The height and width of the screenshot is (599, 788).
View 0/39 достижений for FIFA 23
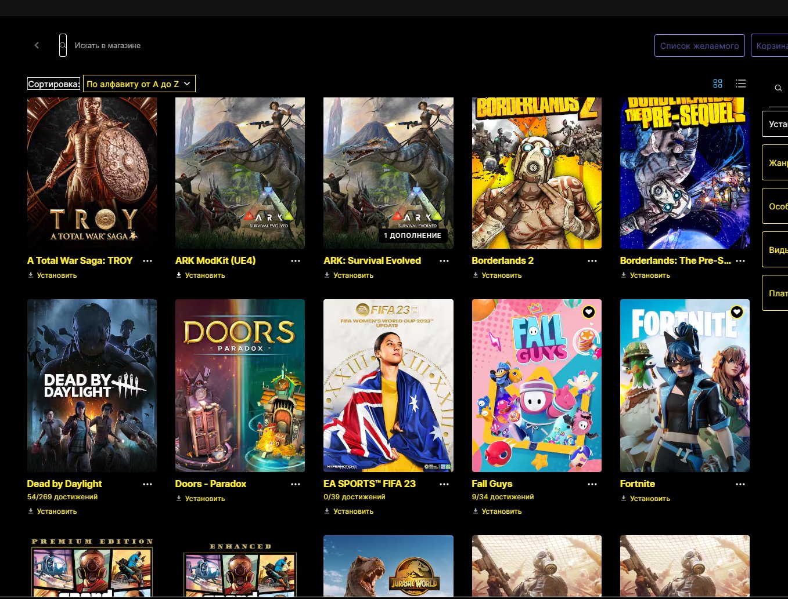click(x=354, y=497)
